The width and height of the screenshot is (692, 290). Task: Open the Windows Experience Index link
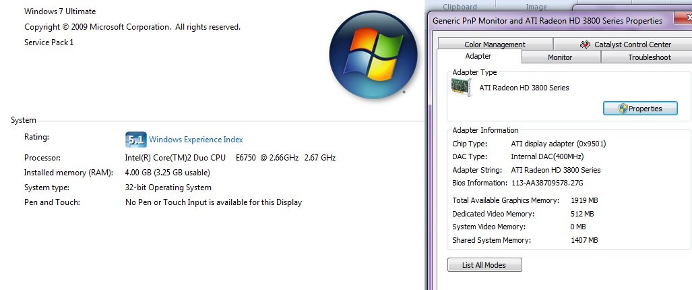[x=196, y=140]
